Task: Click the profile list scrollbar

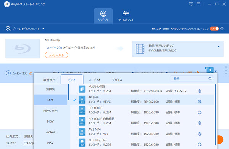Action: click(x=216, y=115)
